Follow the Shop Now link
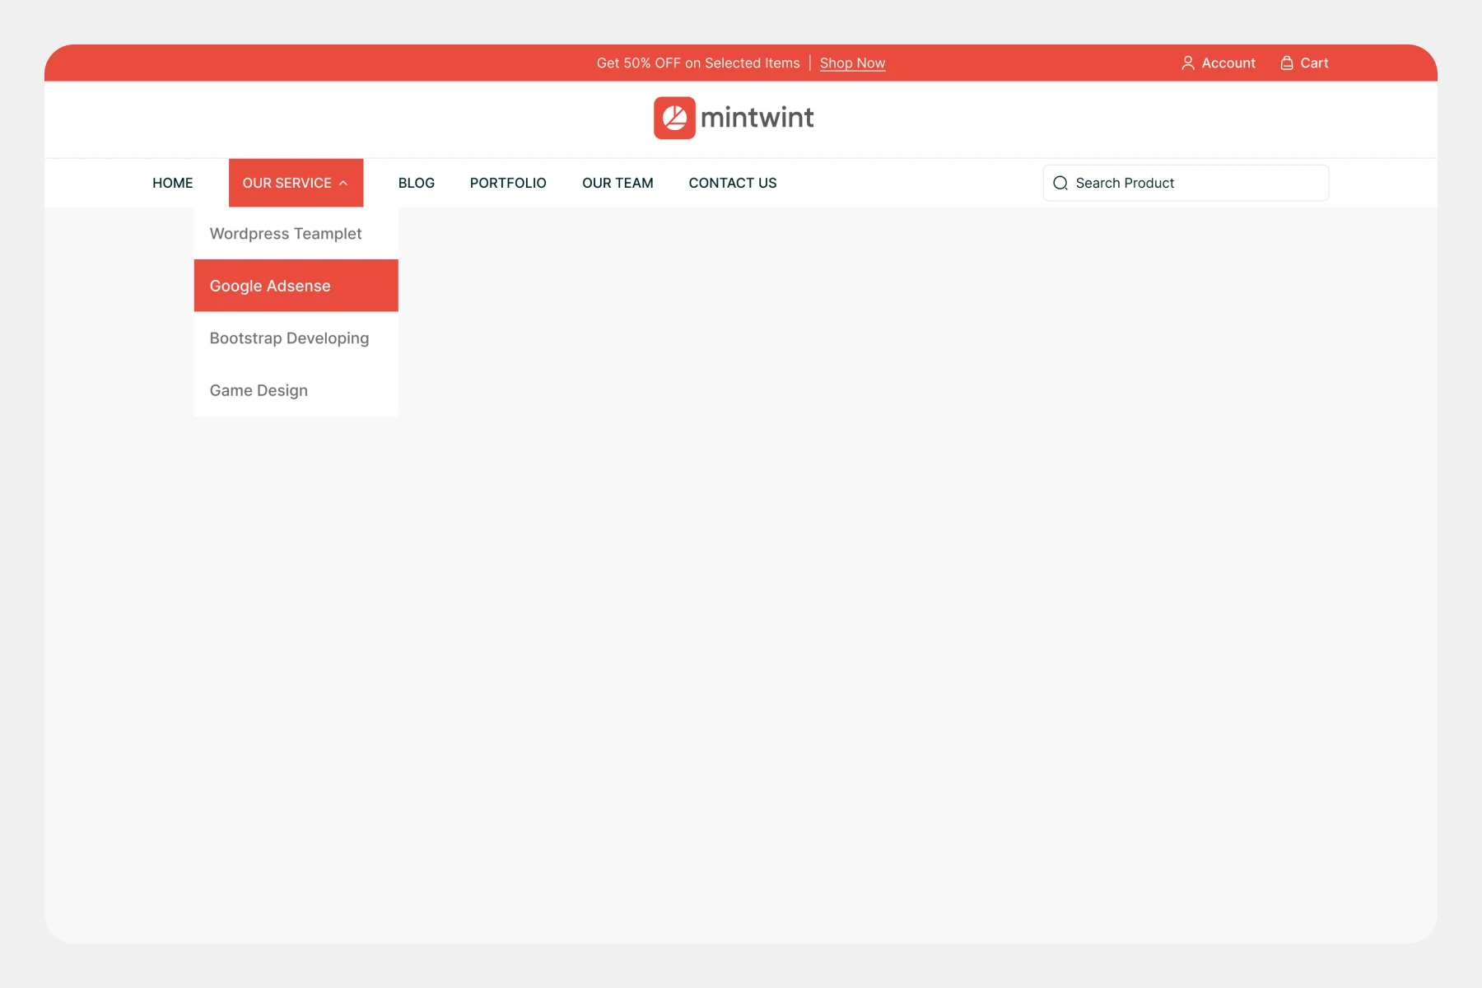 pos(852,63)
